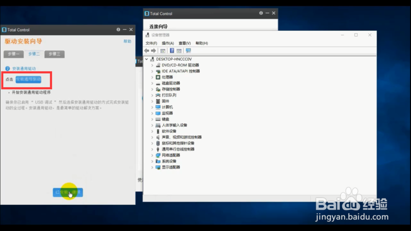Select the print queue category icon

[x=158, y=95]
